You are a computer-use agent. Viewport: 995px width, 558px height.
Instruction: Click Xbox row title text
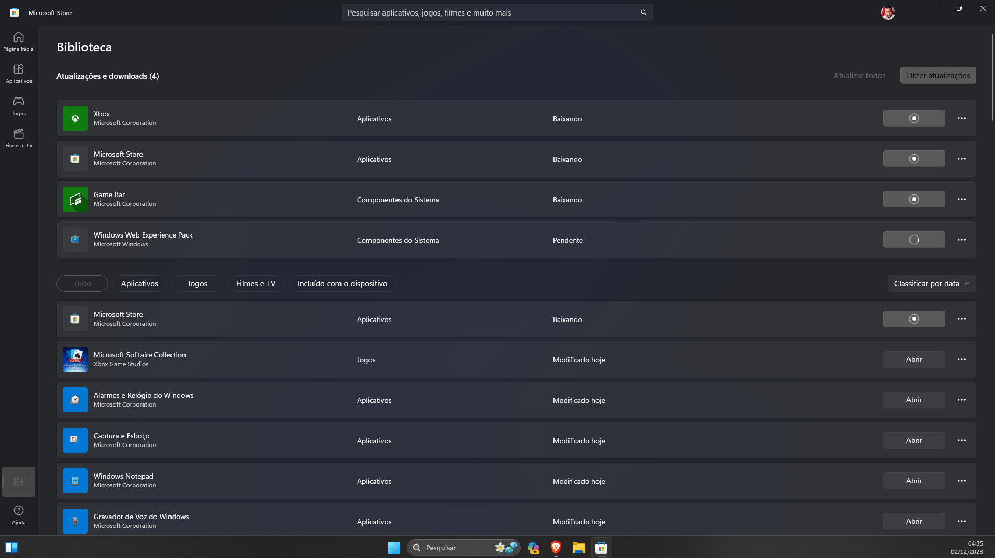(x=102, y=114)
